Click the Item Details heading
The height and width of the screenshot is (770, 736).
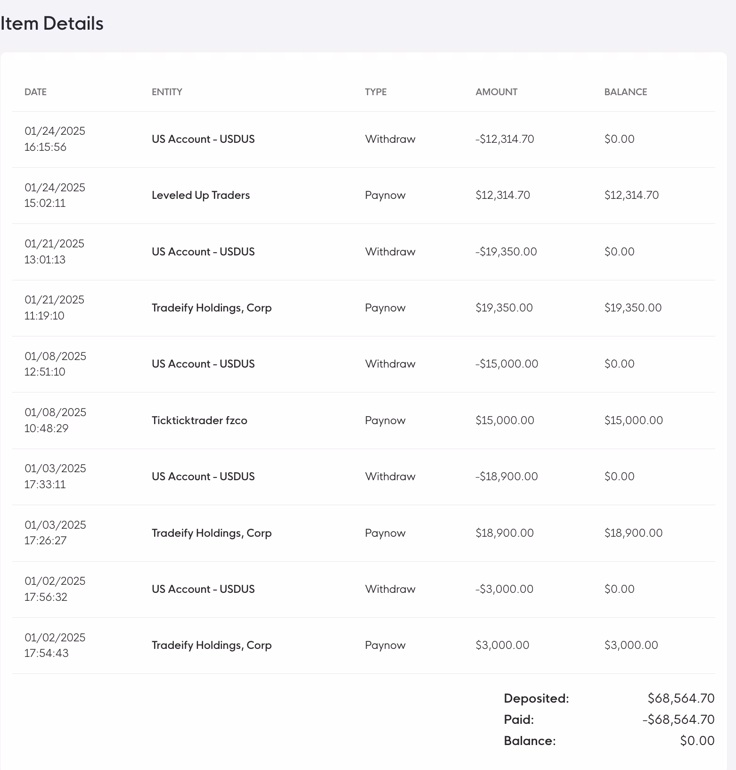pyautogui.click(x=52, y=24)
